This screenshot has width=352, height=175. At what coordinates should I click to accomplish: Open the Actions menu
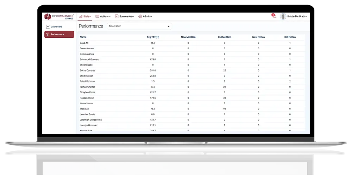coord(105,17)
